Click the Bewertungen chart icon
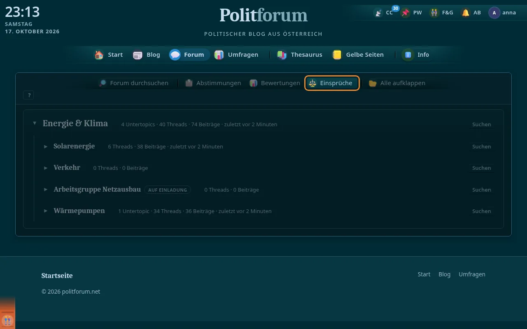 [254, 83]
